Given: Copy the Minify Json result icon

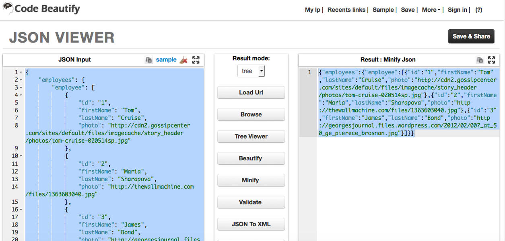Looking at the screenshot, I should tap(480, 60).
